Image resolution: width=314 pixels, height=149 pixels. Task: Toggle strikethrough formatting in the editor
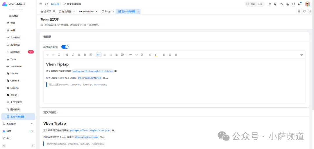[85, 54]
